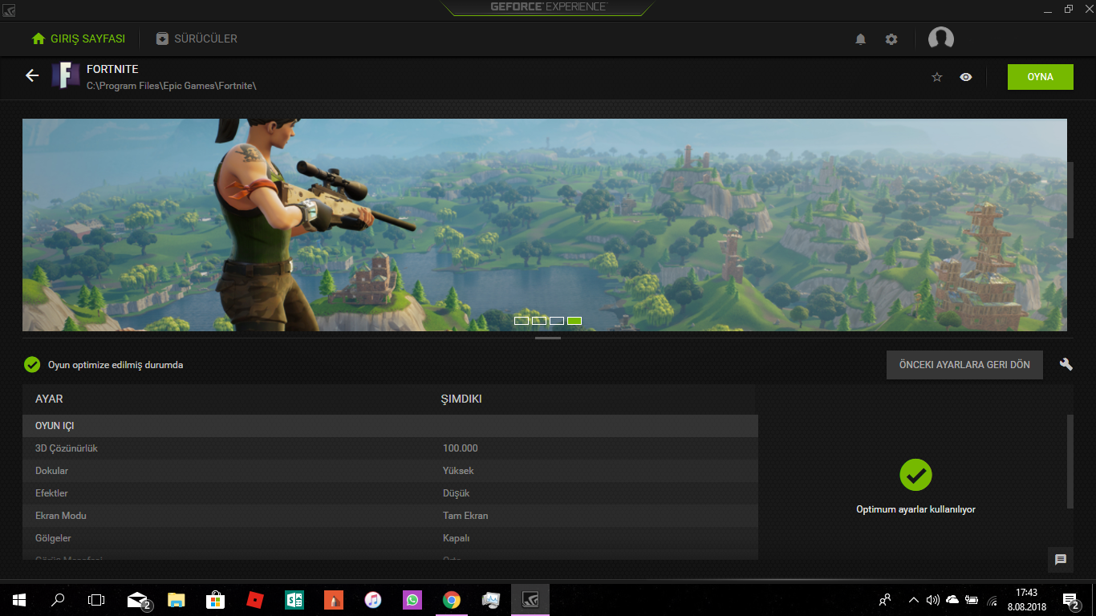Open the battery status icon in the tray
1096x616 pixels.
tap(972, 599)
